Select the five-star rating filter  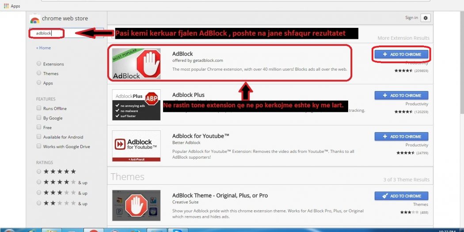(39, 171)
